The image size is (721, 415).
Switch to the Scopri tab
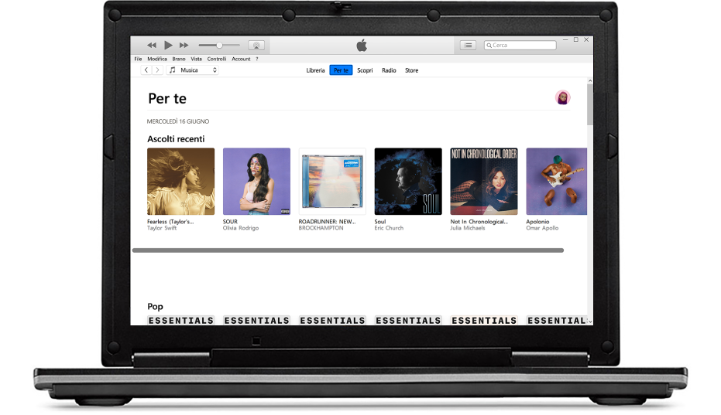365,70
